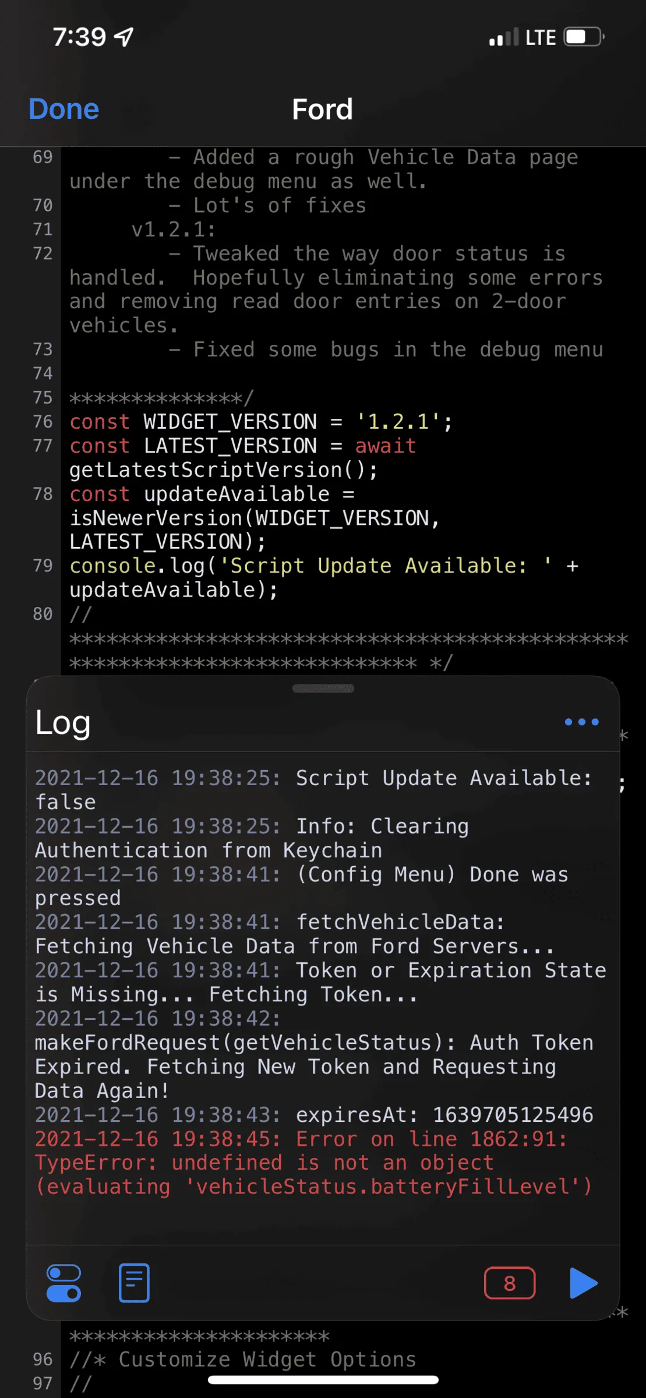646x1398 pixels.
Task: Tap line number 76 in gutter
Action: (43, 422)
